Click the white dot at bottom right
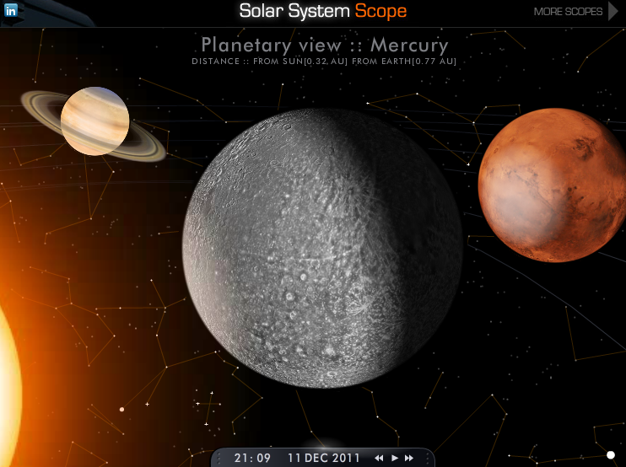The height and width of the screenshot is (467, 626). (611, 455)
